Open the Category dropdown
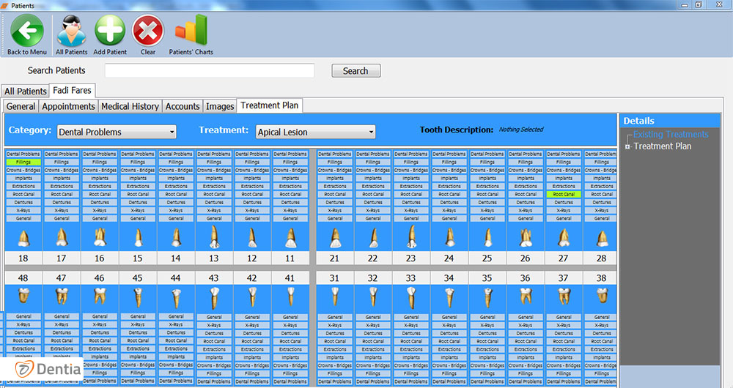The image size is (733, 388). click(117, 133)
